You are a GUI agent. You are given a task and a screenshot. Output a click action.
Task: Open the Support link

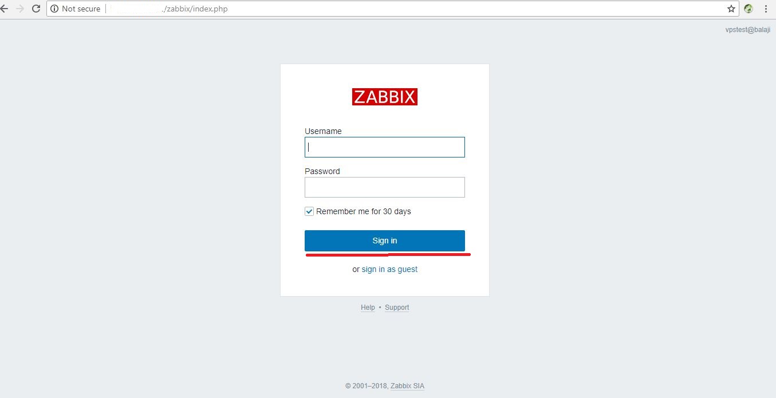[397, 308]
